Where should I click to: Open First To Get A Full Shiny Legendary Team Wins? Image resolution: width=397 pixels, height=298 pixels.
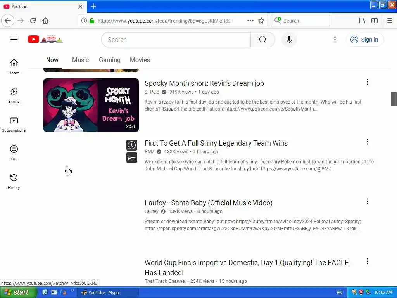pos(216,143)
